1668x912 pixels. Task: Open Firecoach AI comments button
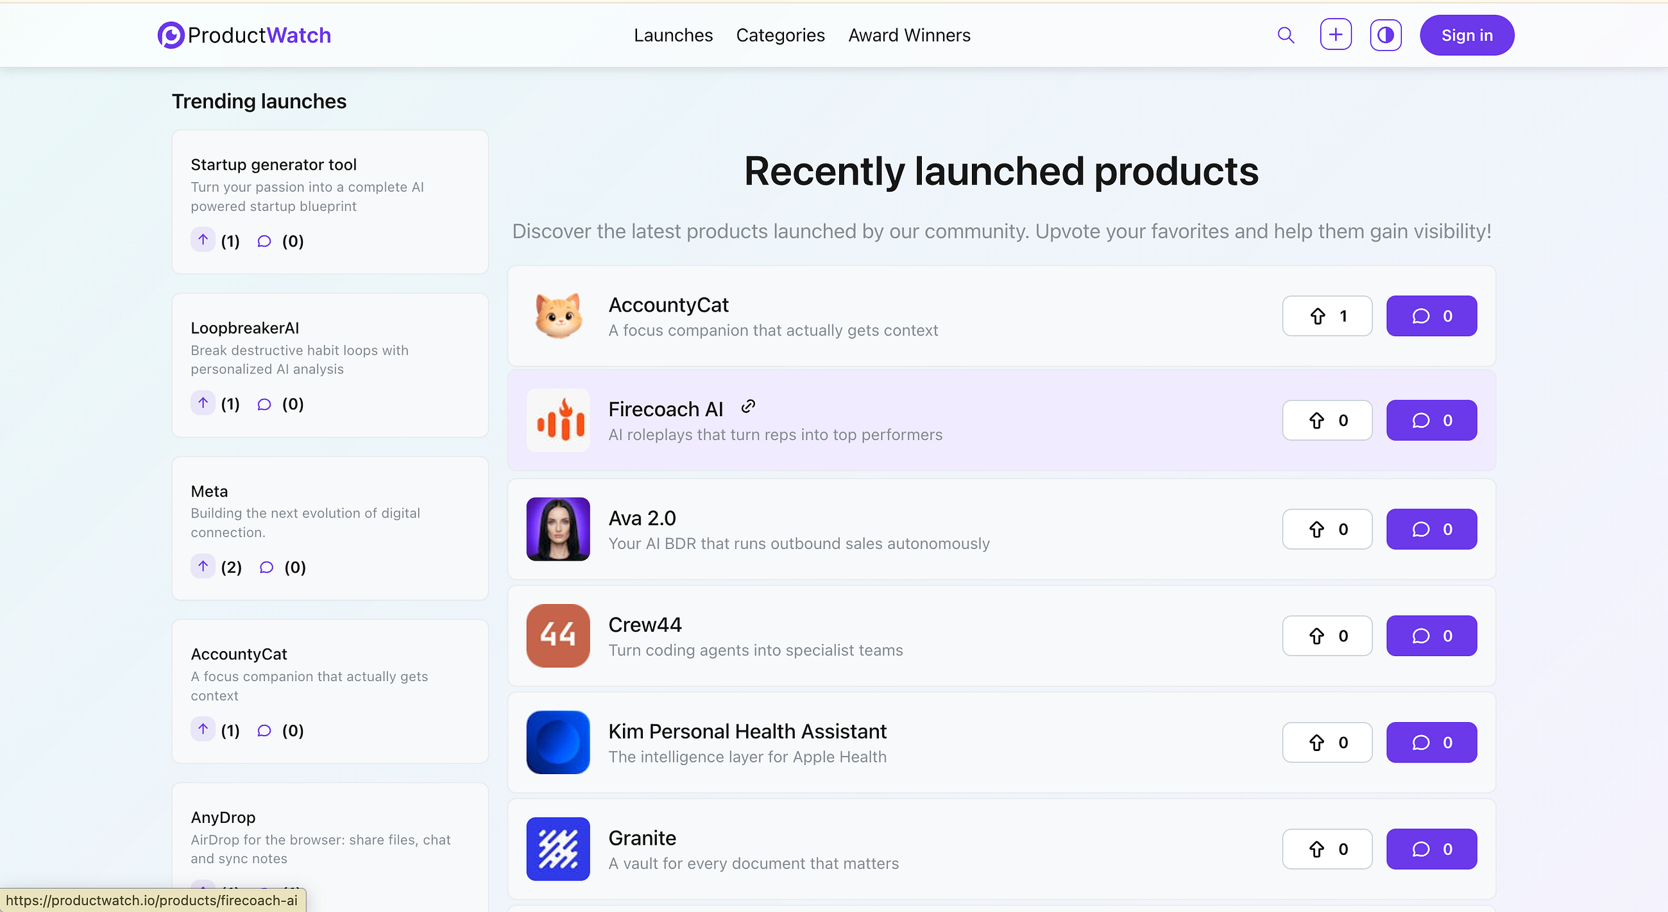1432,420
